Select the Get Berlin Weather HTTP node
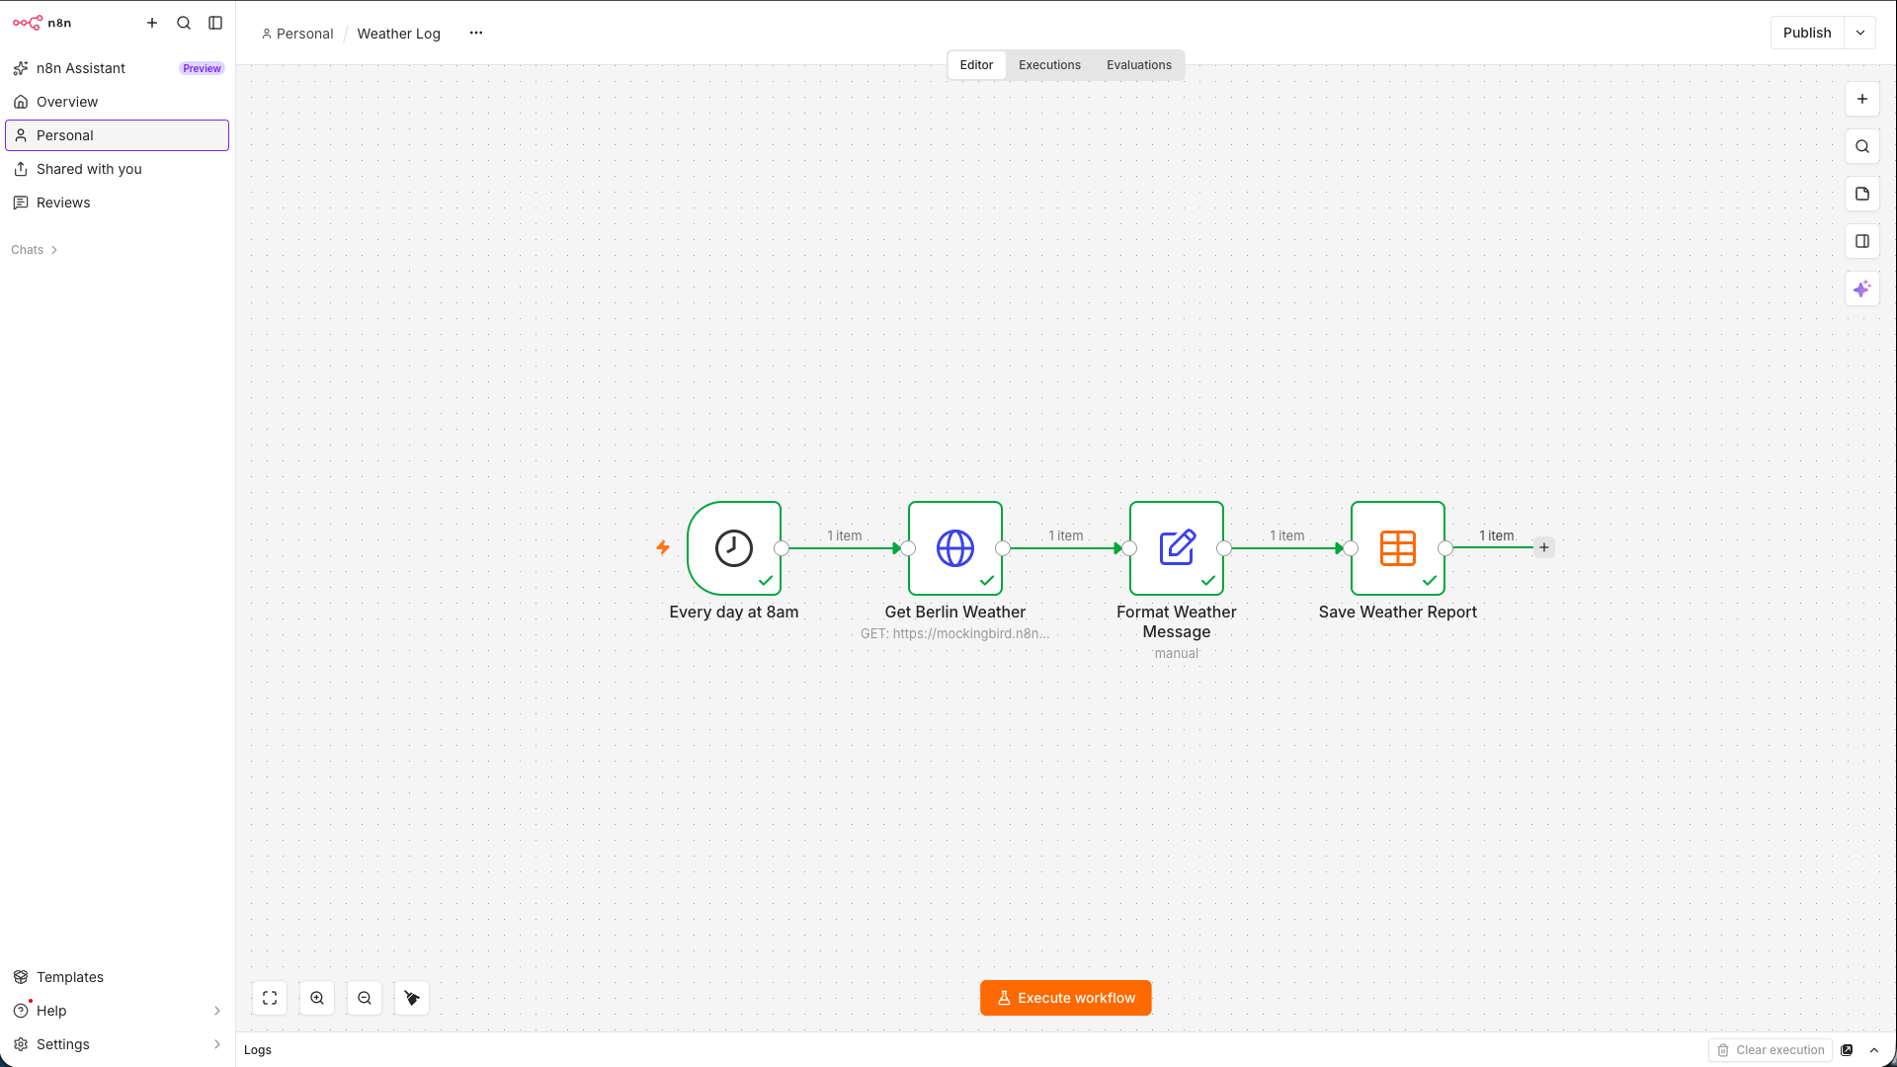This screenshot has height=1067, width=1897. 955,548
